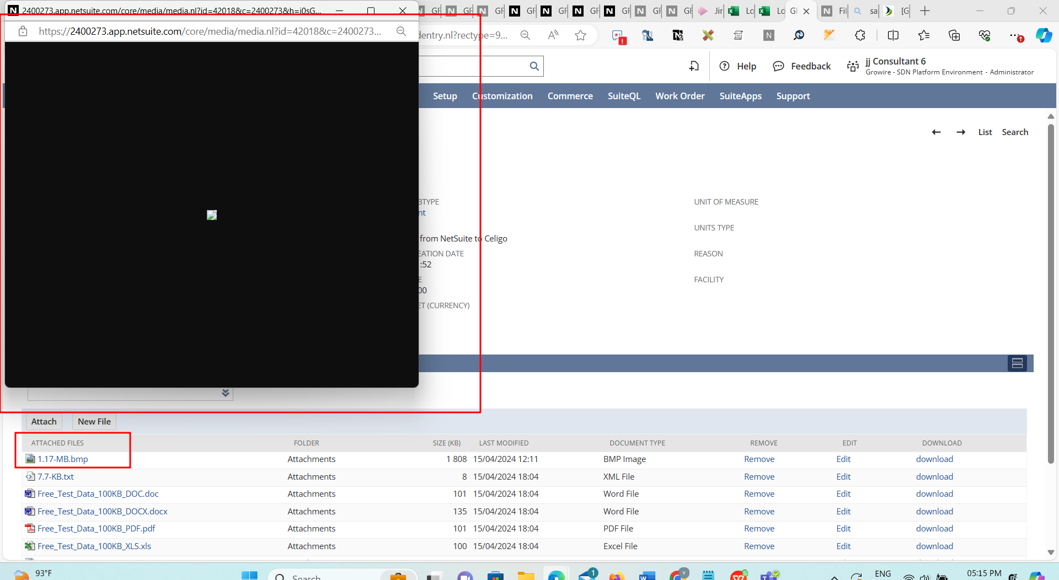The image size is (1059, 580).
Task: Click the NetSuite global search magnifier icon
Action: pos(534,66)
